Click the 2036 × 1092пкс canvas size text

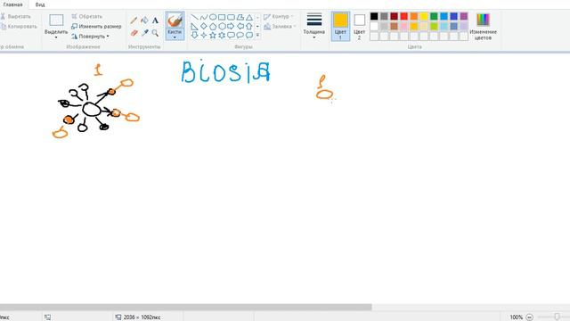coord(142,317)
